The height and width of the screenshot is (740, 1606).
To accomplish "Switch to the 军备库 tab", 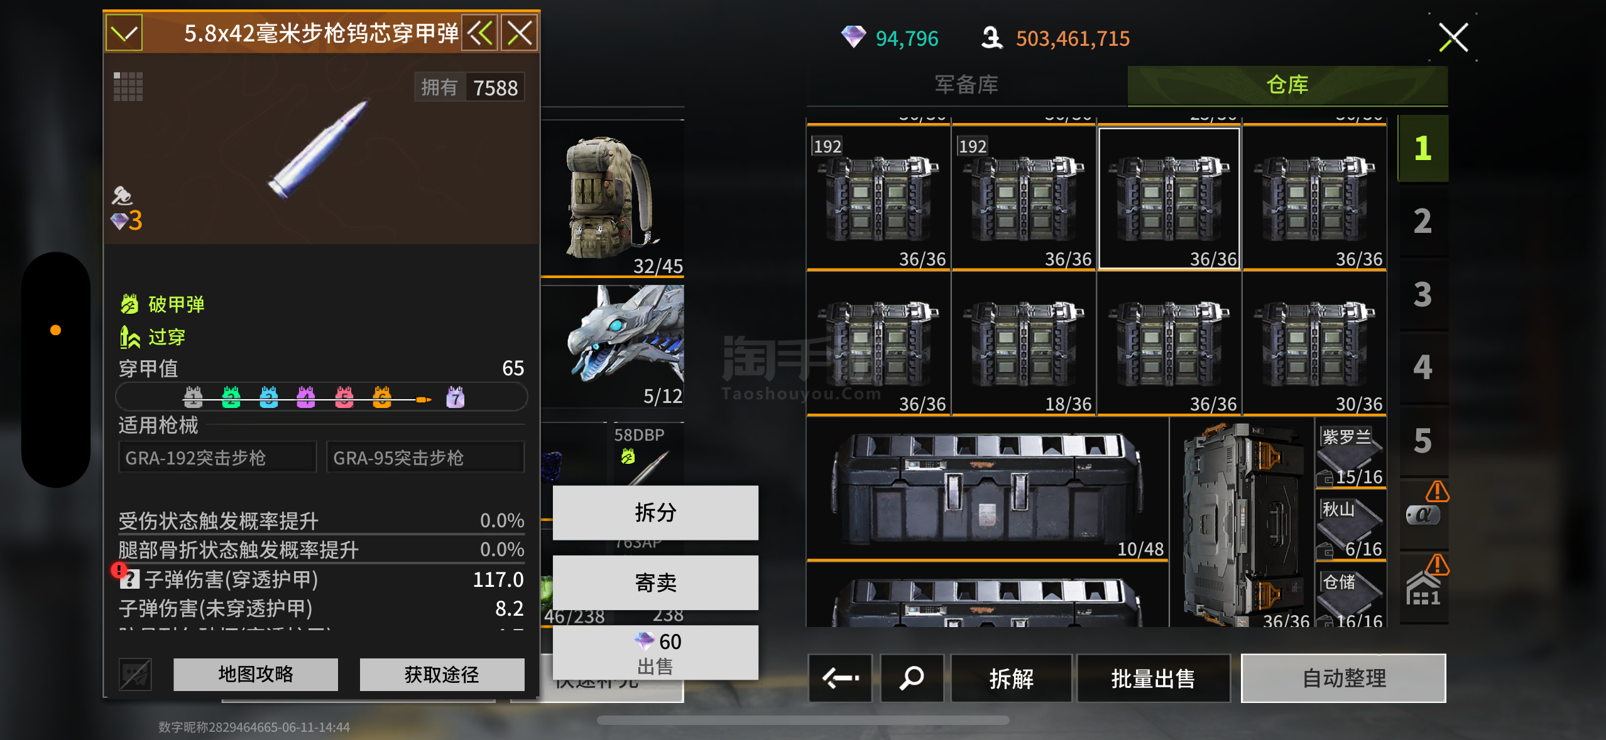I will click(x=966, y=85).
